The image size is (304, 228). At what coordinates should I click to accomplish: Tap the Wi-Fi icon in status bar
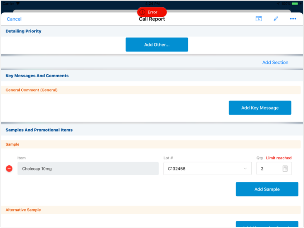18,4
